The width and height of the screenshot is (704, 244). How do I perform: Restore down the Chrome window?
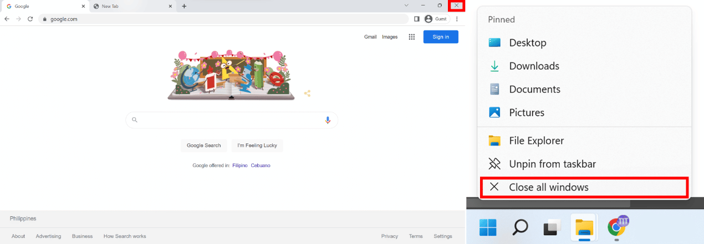point(440,6)
